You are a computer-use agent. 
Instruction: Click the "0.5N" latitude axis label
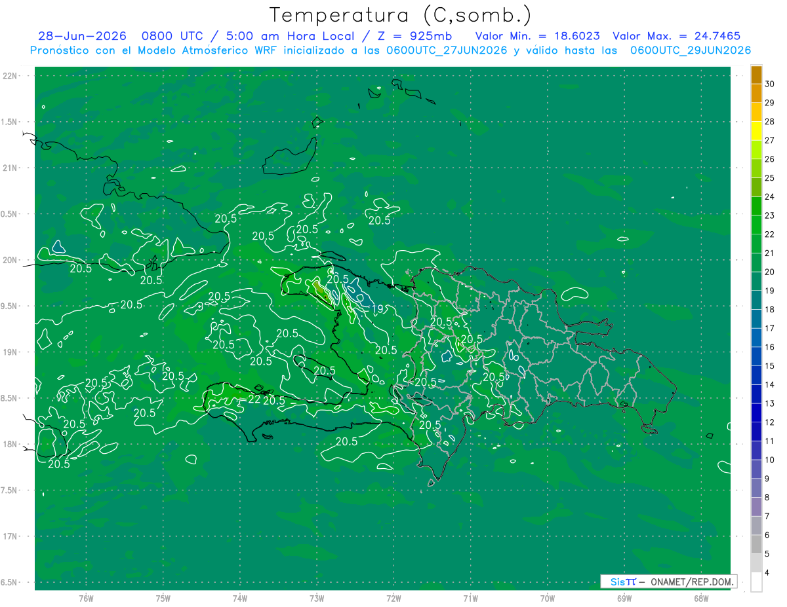9,214
